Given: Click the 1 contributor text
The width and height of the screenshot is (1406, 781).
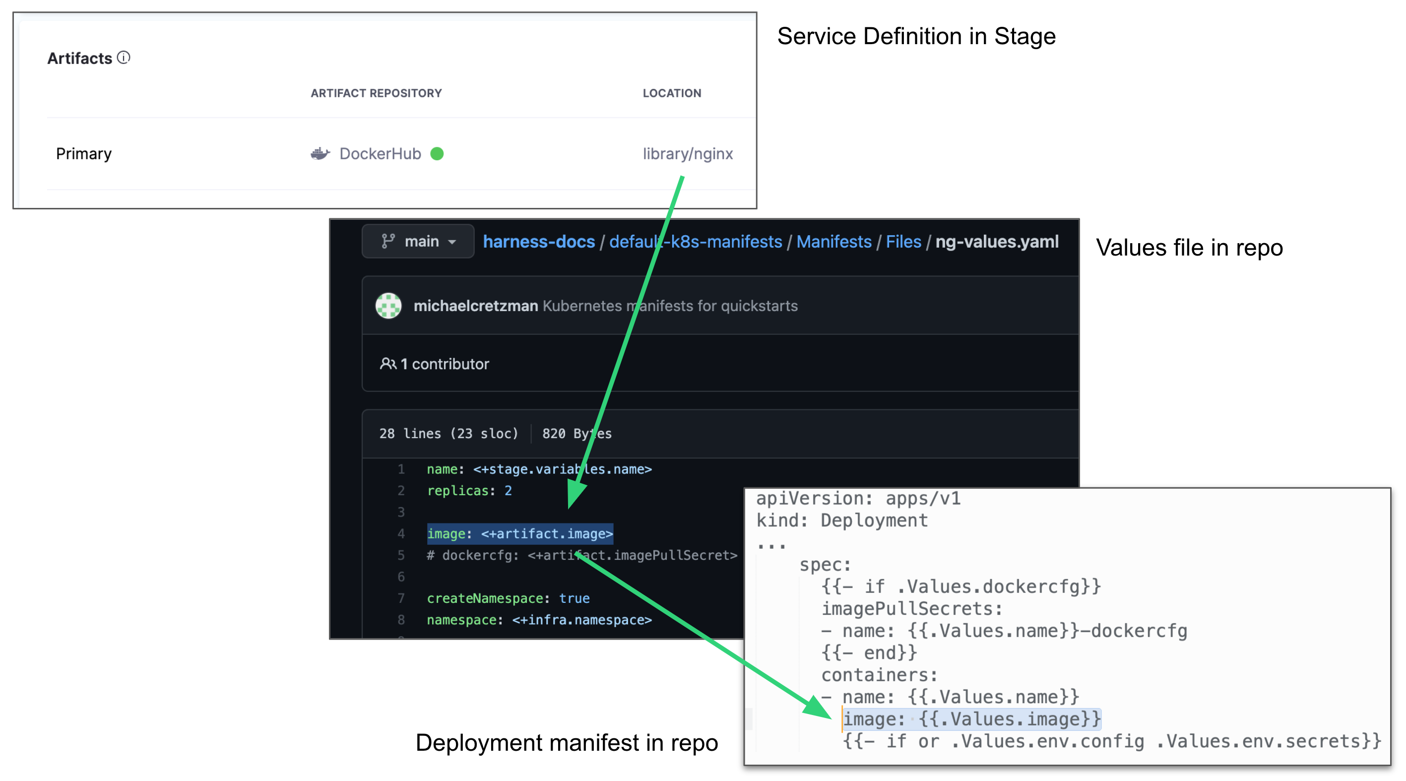Looking at the screenshot, I should (445, 364).
